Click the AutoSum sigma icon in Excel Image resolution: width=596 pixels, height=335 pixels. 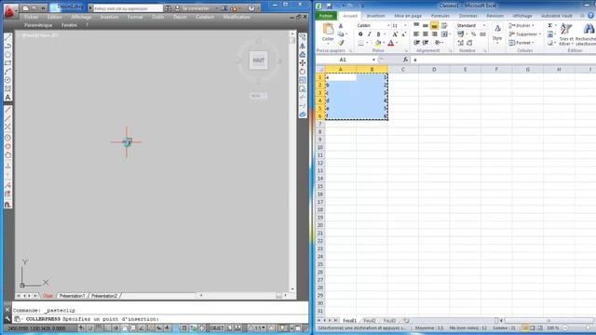pos(550,25)
